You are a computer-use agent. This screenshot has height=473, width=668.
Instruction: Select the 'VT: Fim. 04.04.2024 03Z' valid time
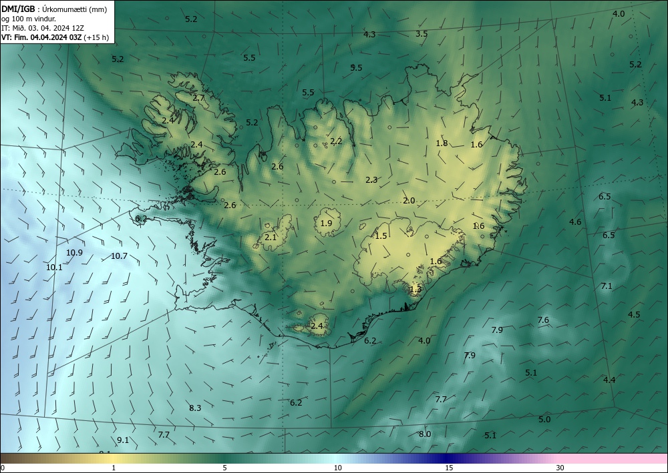click(x=41, y=37)
